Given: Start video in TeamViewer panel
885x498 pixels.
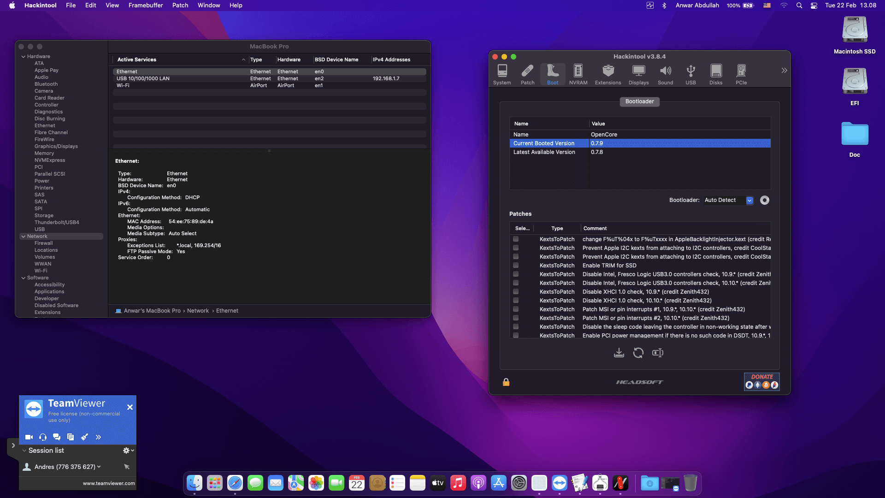Looking at the screenshot, I should 29,437.
